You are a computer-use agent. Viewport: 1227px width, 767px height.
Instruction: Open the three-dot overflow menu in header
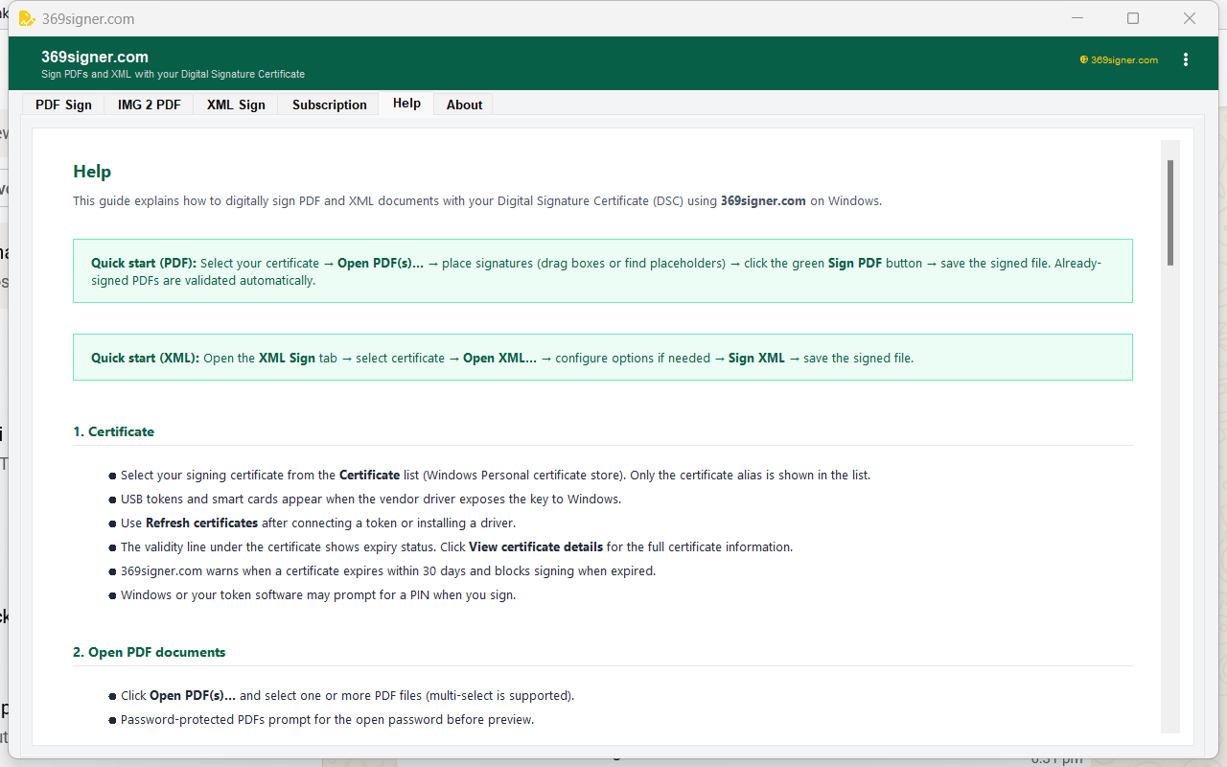point(1186,59)
